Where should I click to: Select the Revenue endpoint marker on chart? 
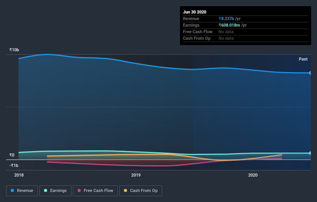coord(310,73)
